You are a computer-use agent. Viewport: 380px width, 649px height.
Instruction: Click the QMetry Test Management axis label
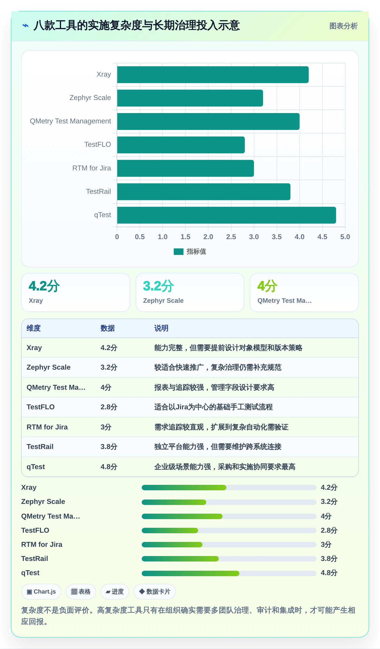70,121
